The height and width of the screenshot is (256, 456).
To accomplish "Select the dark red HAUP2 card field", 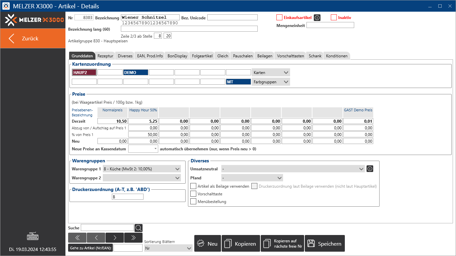I will (84, 72).
